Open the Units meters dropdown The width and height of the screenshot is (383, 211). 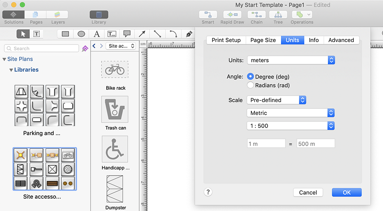click(x=291, y=60)
